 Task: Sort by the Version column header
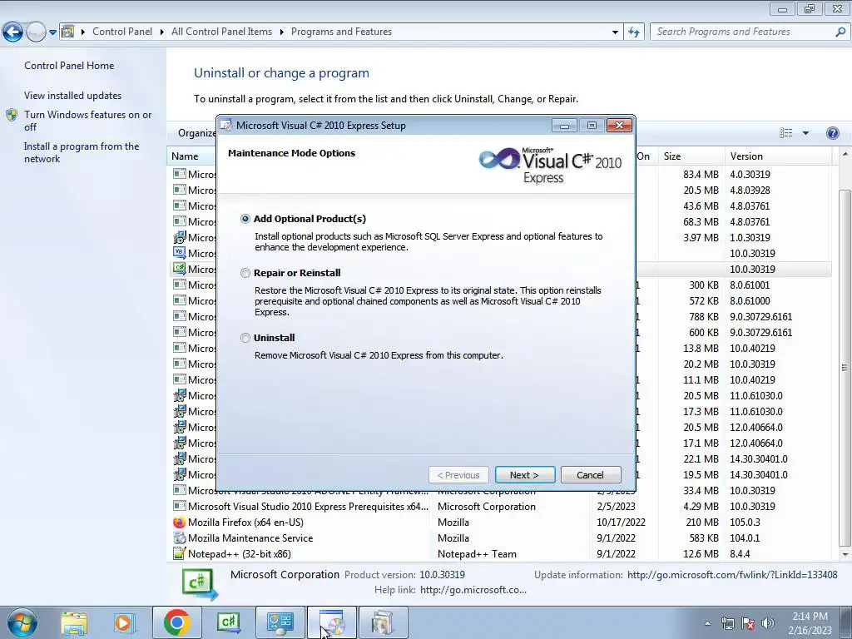click(778, 156)
